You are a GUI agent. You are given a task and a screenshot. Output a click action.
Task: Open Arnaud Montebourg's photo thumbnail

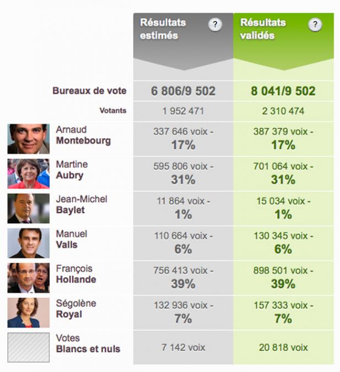29,139
